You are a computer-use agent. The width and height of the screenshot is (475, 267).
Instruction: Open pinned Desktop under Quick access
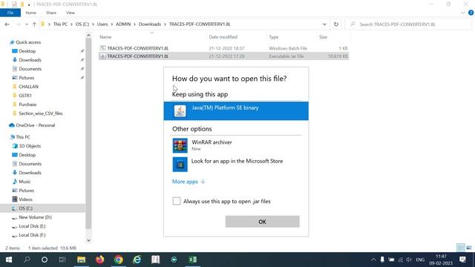27,51
